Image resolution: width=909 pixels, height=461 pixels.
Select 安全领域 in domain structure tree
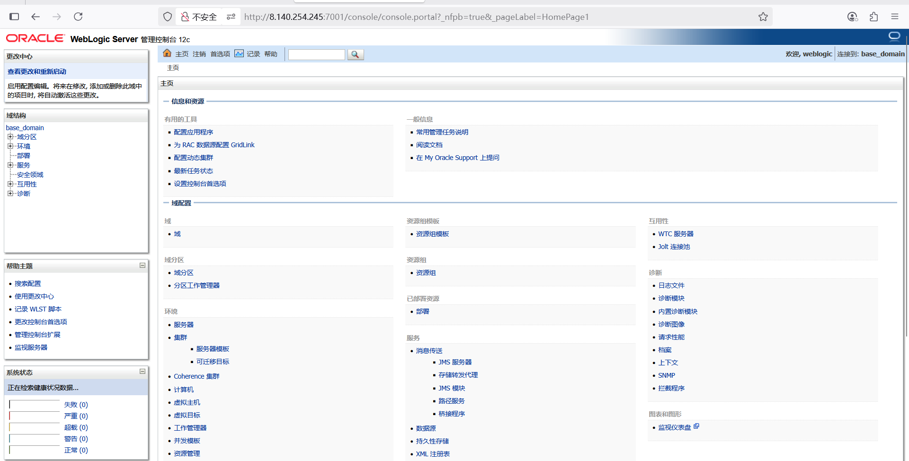pos(30,175)
